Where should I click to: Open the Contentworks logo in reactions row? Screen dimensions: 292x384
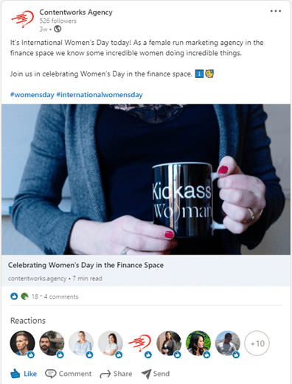tap(139, 344)
